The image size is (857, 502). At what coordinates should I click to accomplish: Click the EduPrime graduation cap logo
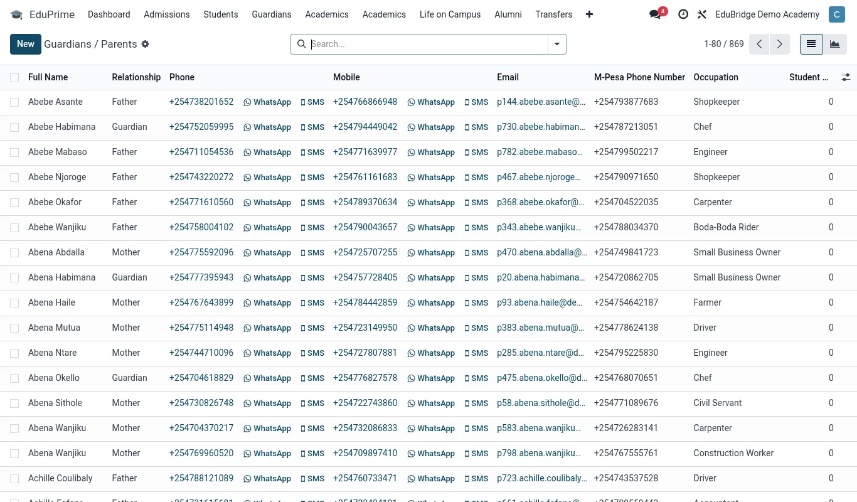[16, 14]
